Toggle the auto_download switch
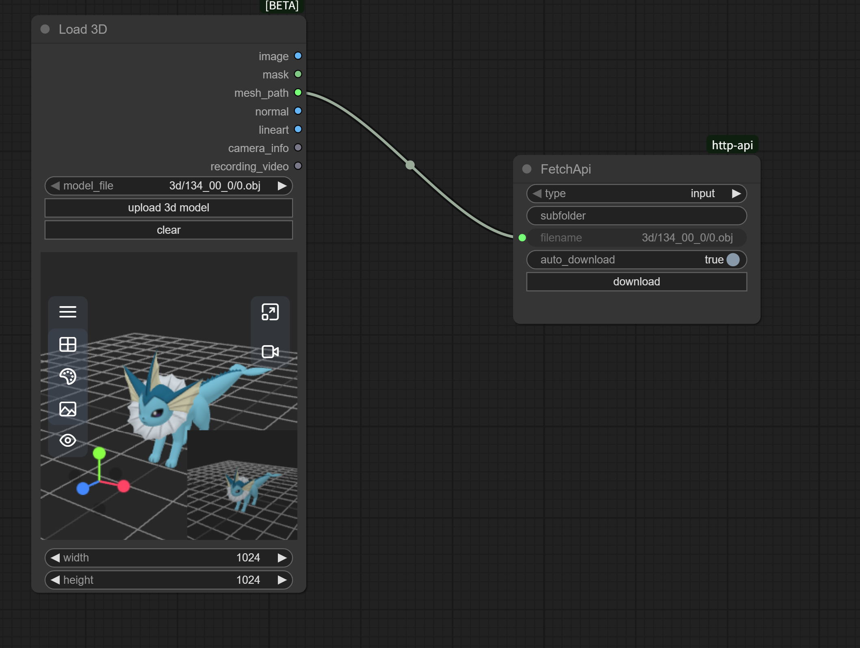 coord(733,260)
